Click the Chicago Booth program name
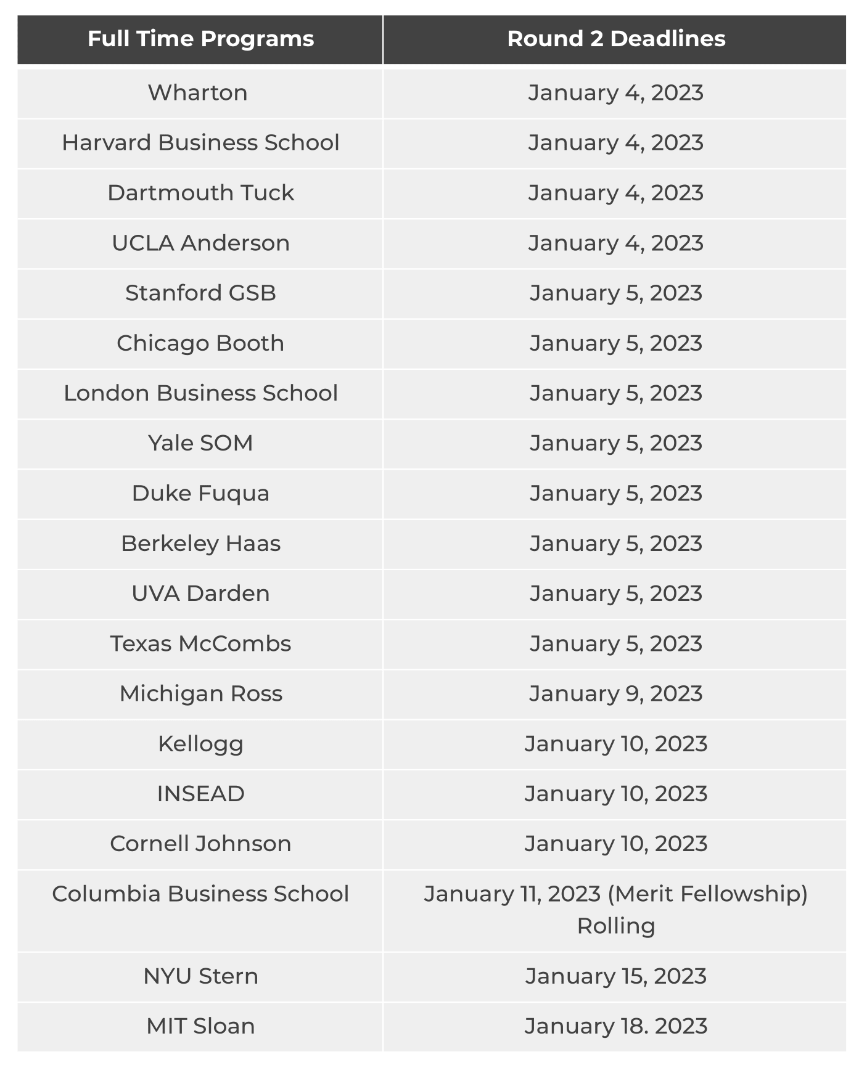 point(200,343)
